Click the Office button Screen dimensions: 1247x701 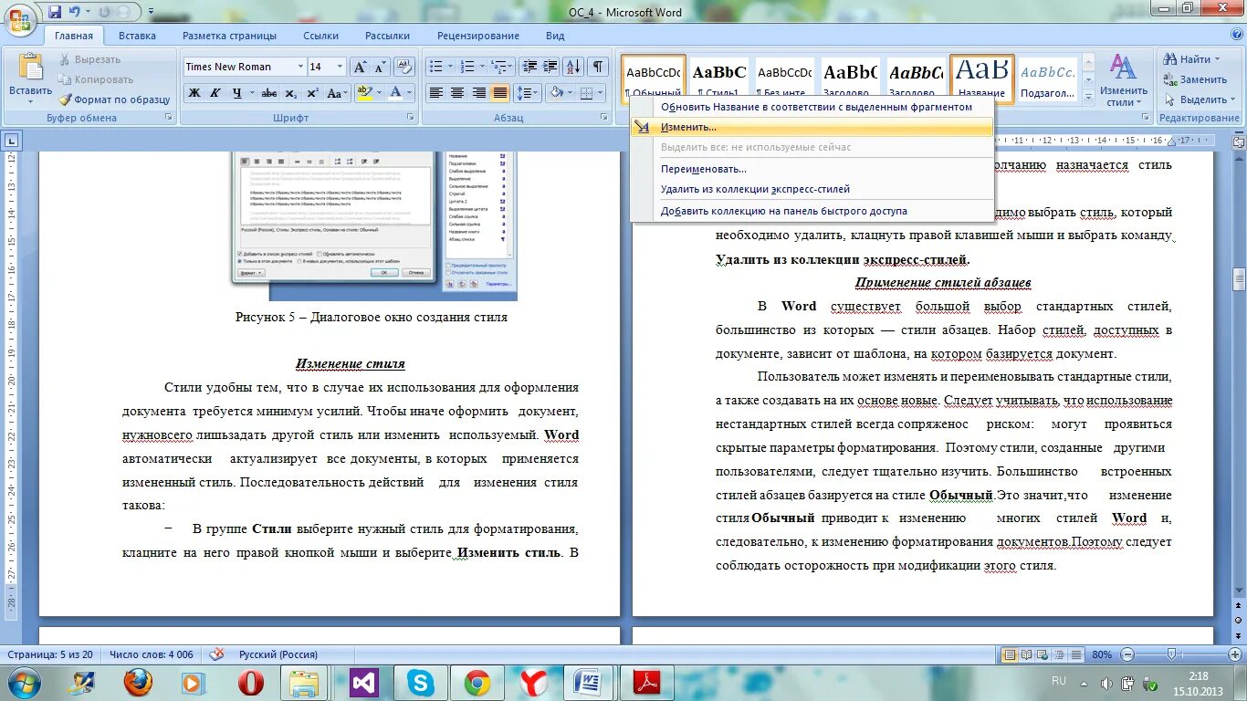pos(19,19)
